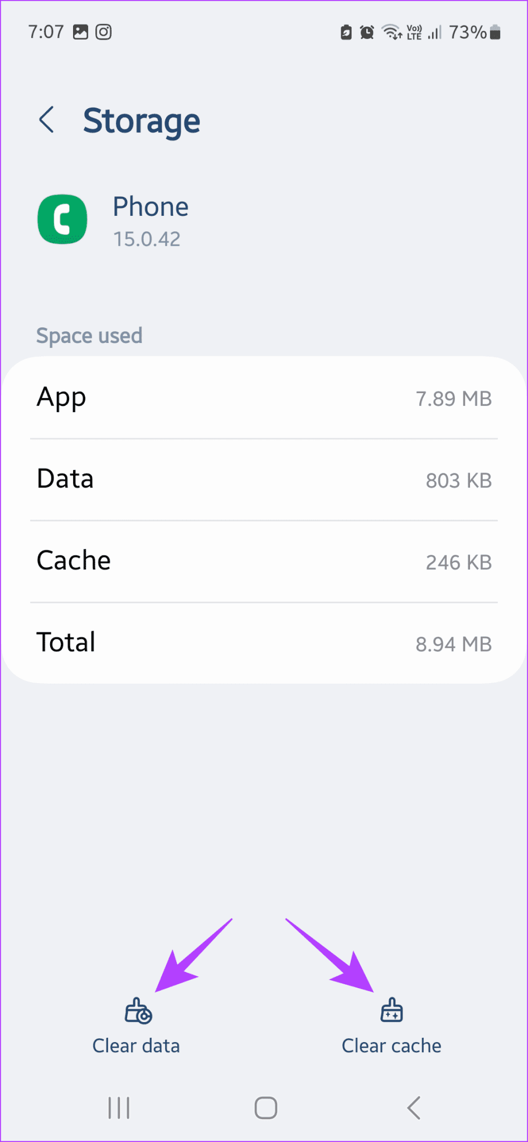This screenshot has height=1142, width=528.
Task: Open recent apps via navigation bar
Action: [119, 1107]
